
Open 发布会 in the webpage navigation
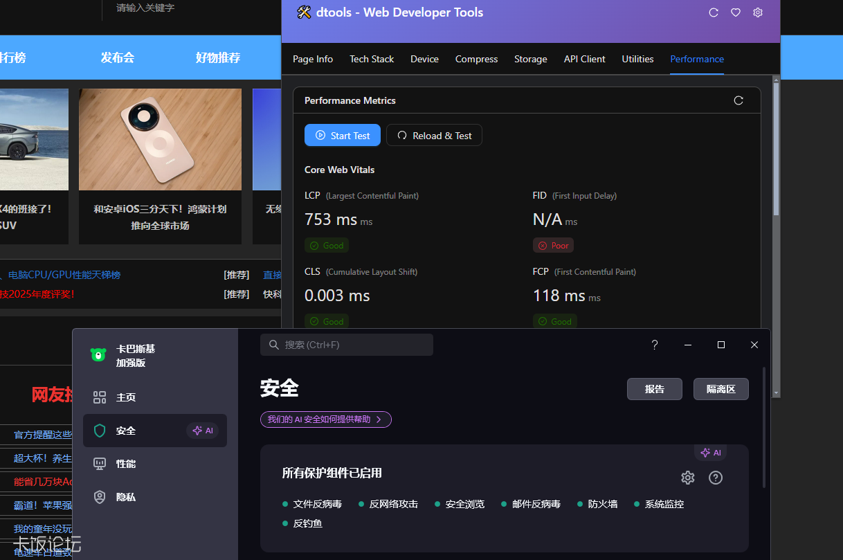point(118,57)
